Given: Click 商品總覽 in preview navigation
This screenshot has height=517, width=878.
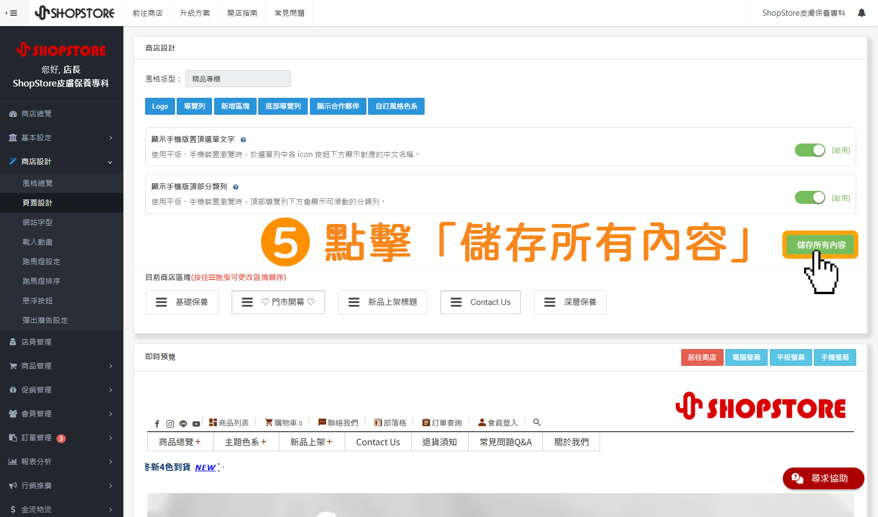Looking at the screenshot, I should click(180, 442).
